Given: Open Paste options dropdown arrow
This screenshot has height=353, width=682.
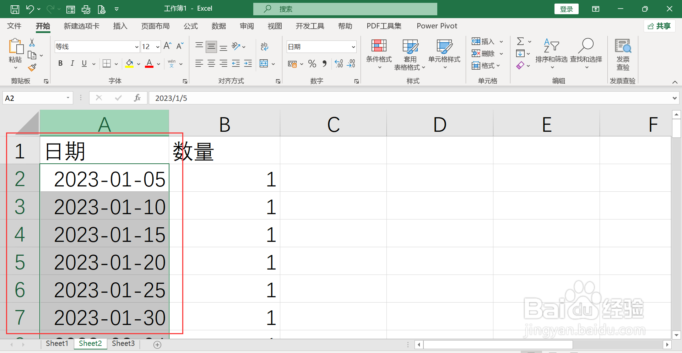Looking at the screenshot, I should (x=16, y=68).
